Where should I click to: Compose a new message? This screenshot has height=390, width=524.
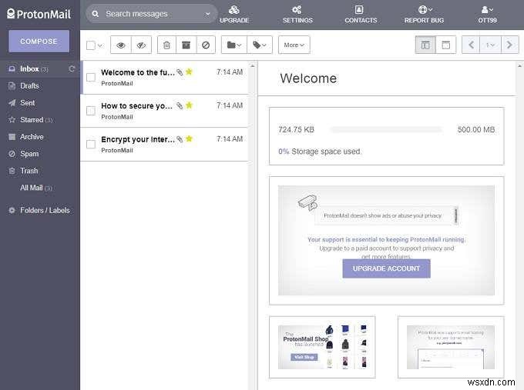[x=39, y=41]
